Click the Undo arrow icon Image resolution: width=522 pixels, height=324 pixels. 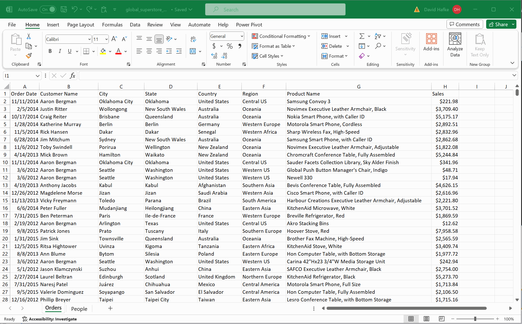pos(74,9)
